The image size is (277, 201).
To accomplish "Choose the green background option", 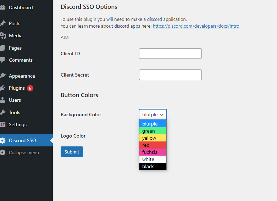I will [x=153, y=131].
